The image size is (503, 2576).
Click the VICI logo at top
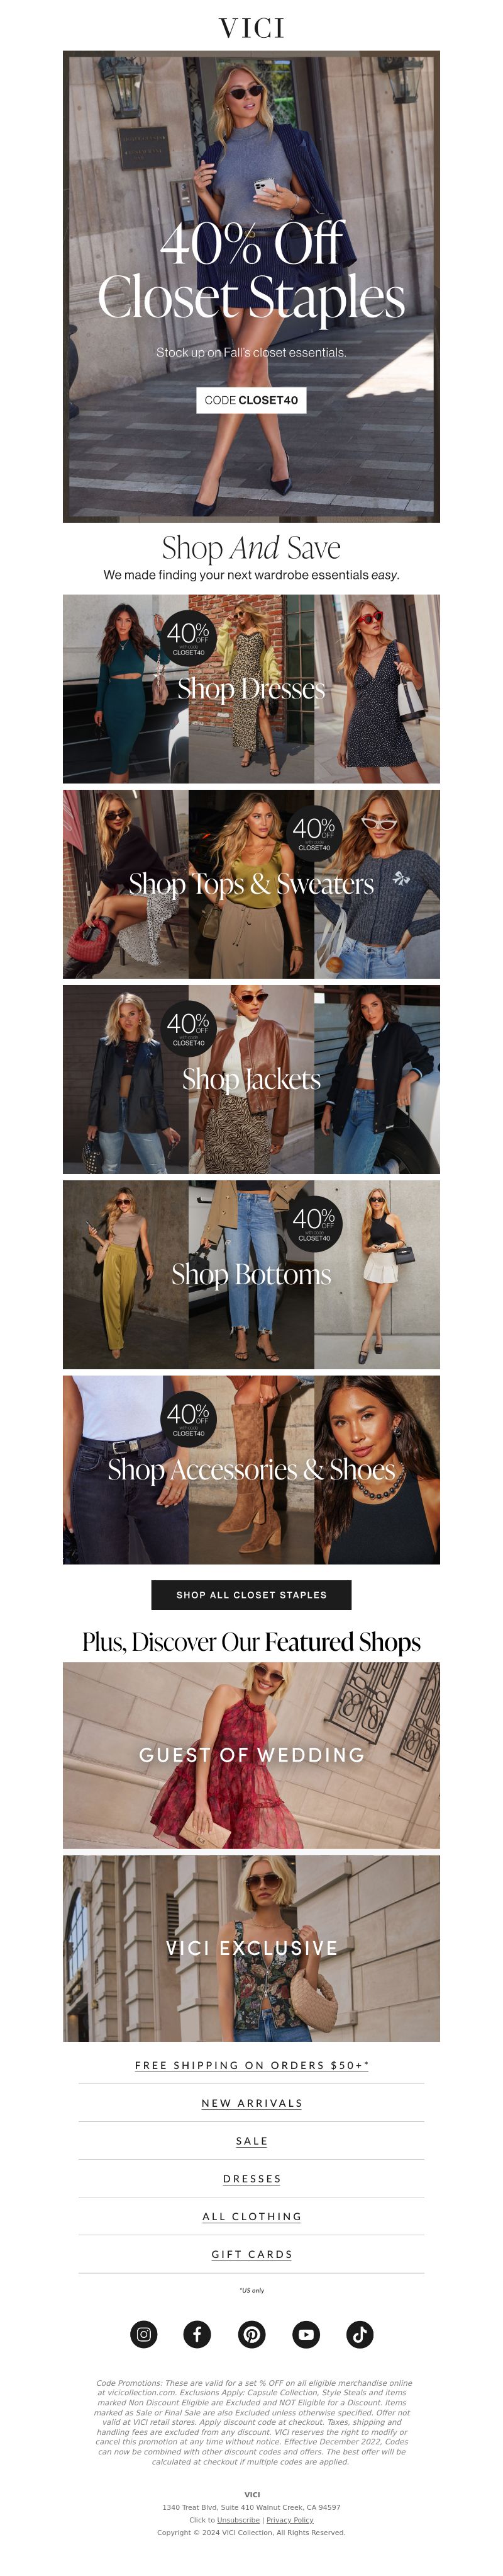251,28
